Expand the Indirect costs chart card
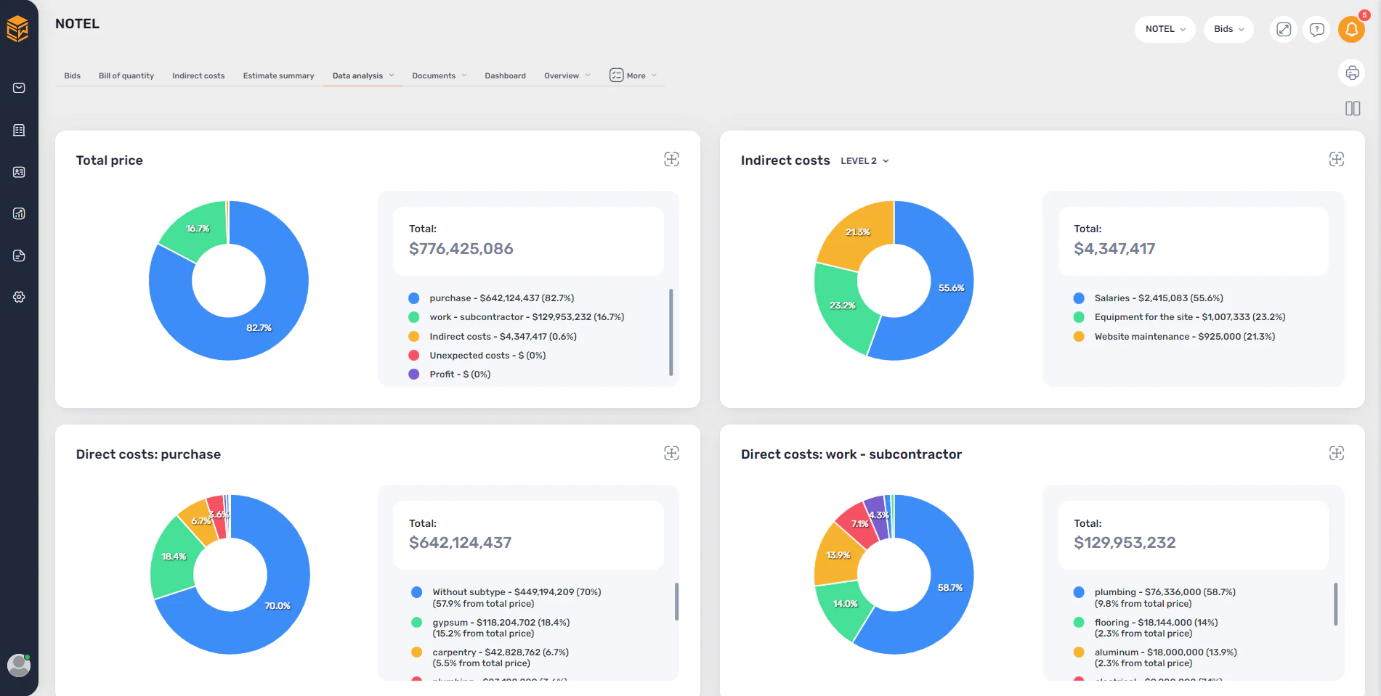Viewport: 1381px width, 696px height. click(1337, 160)
